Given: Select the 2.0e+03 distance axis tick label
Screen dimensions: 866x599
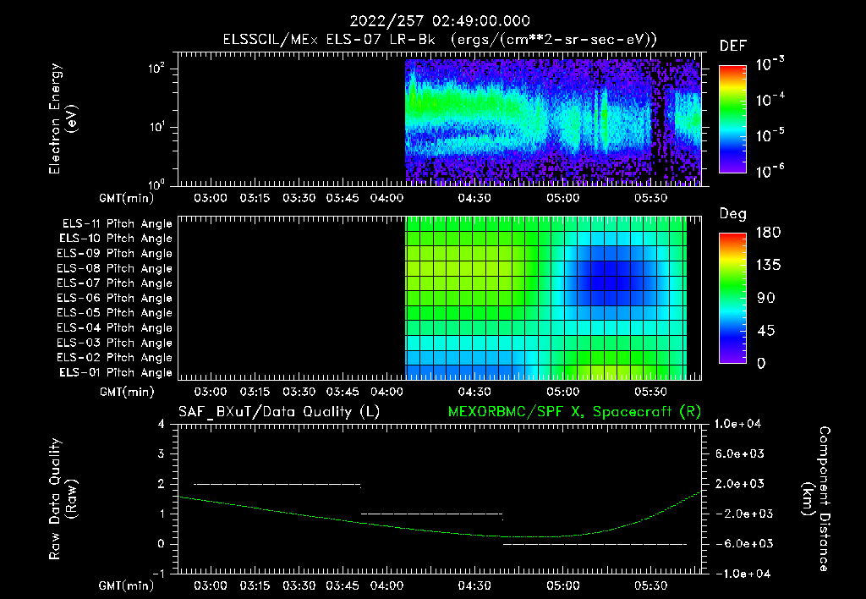Looking at the screenshot, I should coord(739,484).
